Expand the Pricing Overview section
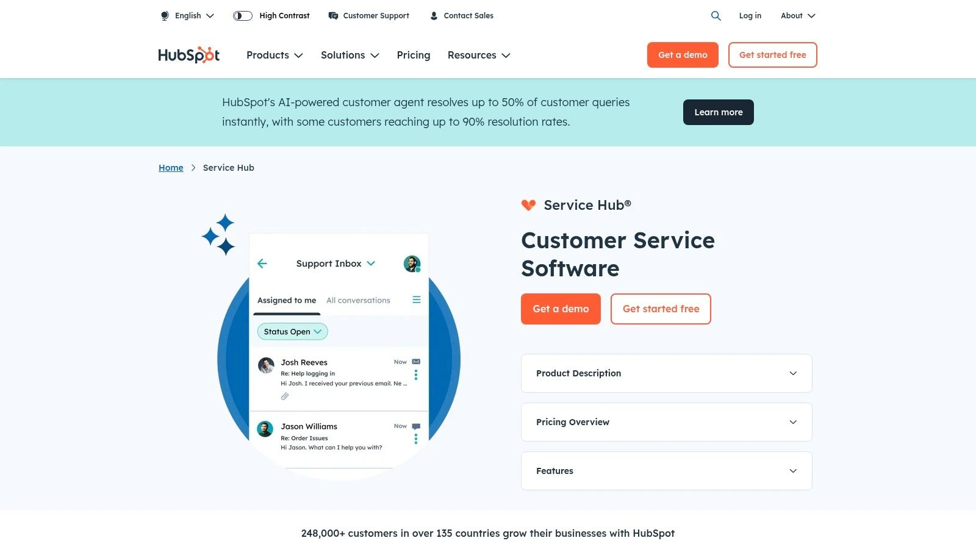 pyautogui.click(x=667, y=422)
